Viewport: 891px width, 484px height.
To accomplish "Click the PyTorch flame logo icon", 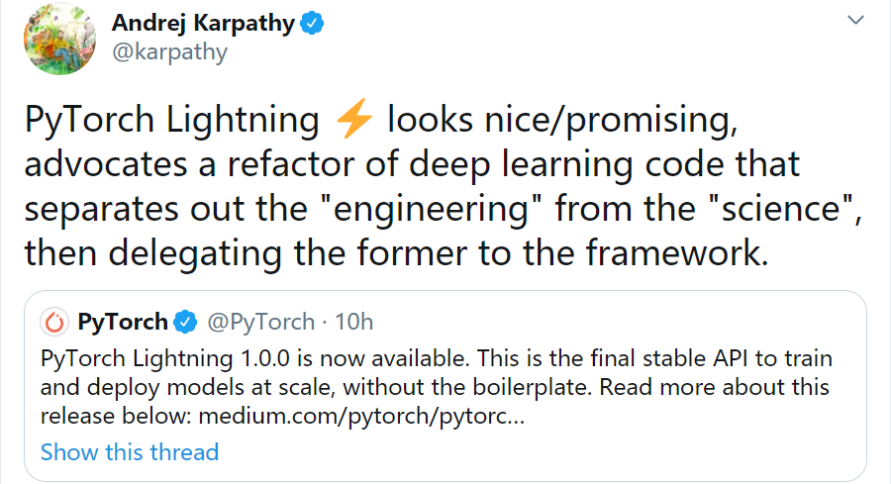I will tap(54, 323).
